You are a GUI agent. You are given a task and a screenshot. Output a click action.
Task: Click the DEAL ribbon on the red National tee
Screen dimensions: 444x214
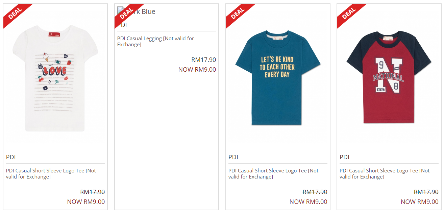[x=348, y=14]
